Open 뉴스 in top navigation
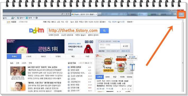Viewport: 188px width, 96px height. (72, 22)
